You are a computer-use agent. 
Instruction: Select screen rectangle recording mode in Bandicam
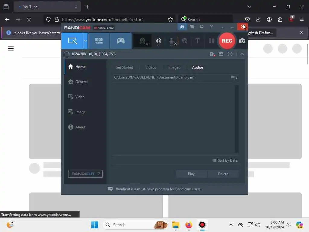[72, 41]
